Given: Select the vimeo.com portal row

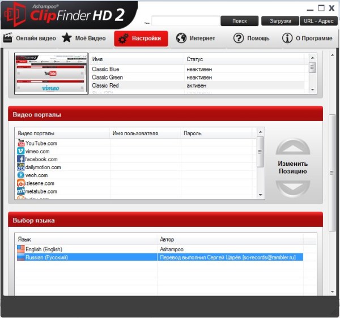Looking at the screenshot, I should [x=135, y=151].
